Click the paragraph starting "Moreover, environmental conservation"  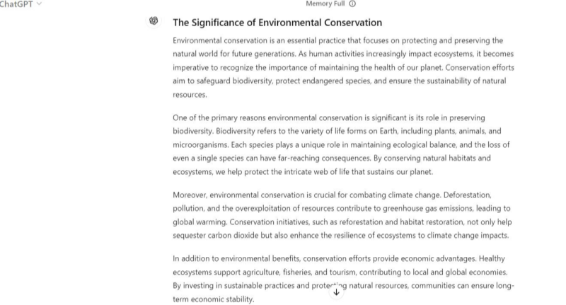coord(343,214)
